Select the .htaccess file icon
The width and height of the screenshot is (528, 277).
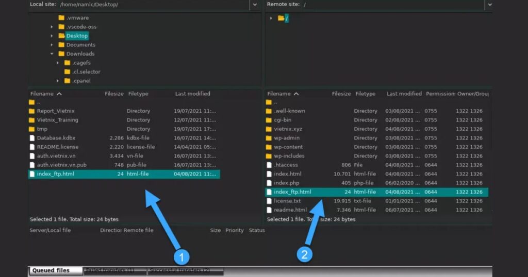point(269,165)
